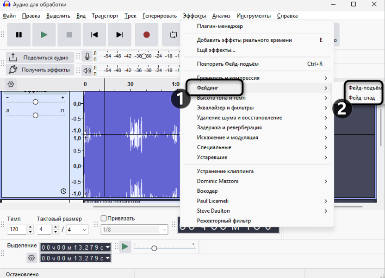385x278 pixels.
Task: Click the speaker playback meter icon
Action: [x=87, y=70]
